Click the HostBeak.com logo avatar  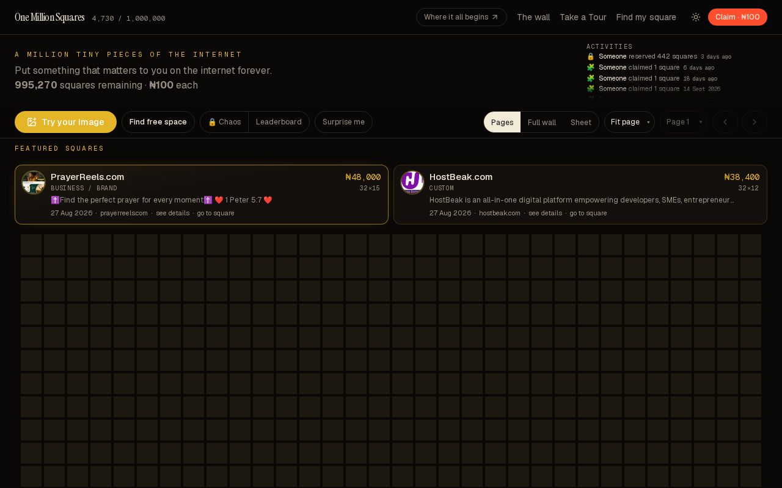tap(412, 182)
